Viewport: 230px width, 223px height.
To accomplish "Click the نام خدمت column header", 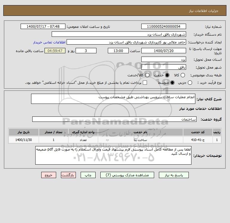I will [140, 132].
